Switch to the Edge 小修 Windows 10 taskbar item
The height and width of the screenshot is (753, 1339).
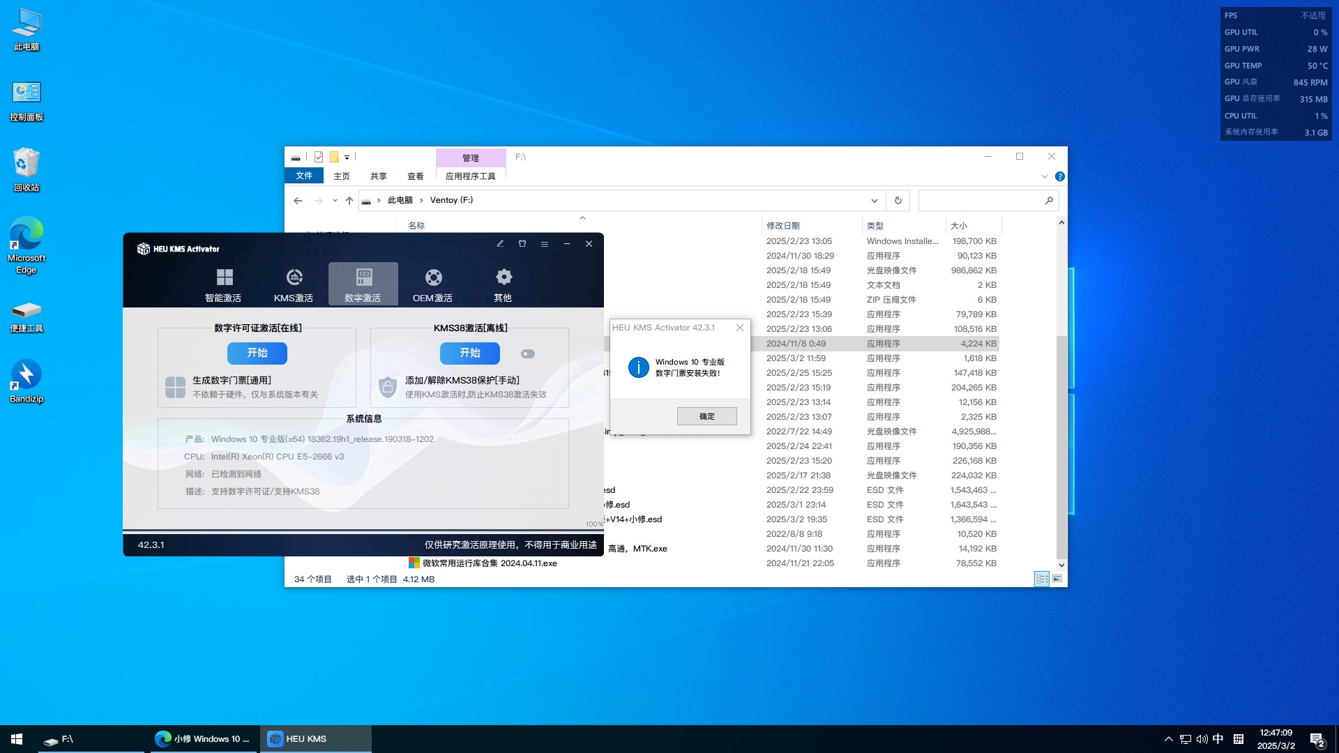(203, 739)
